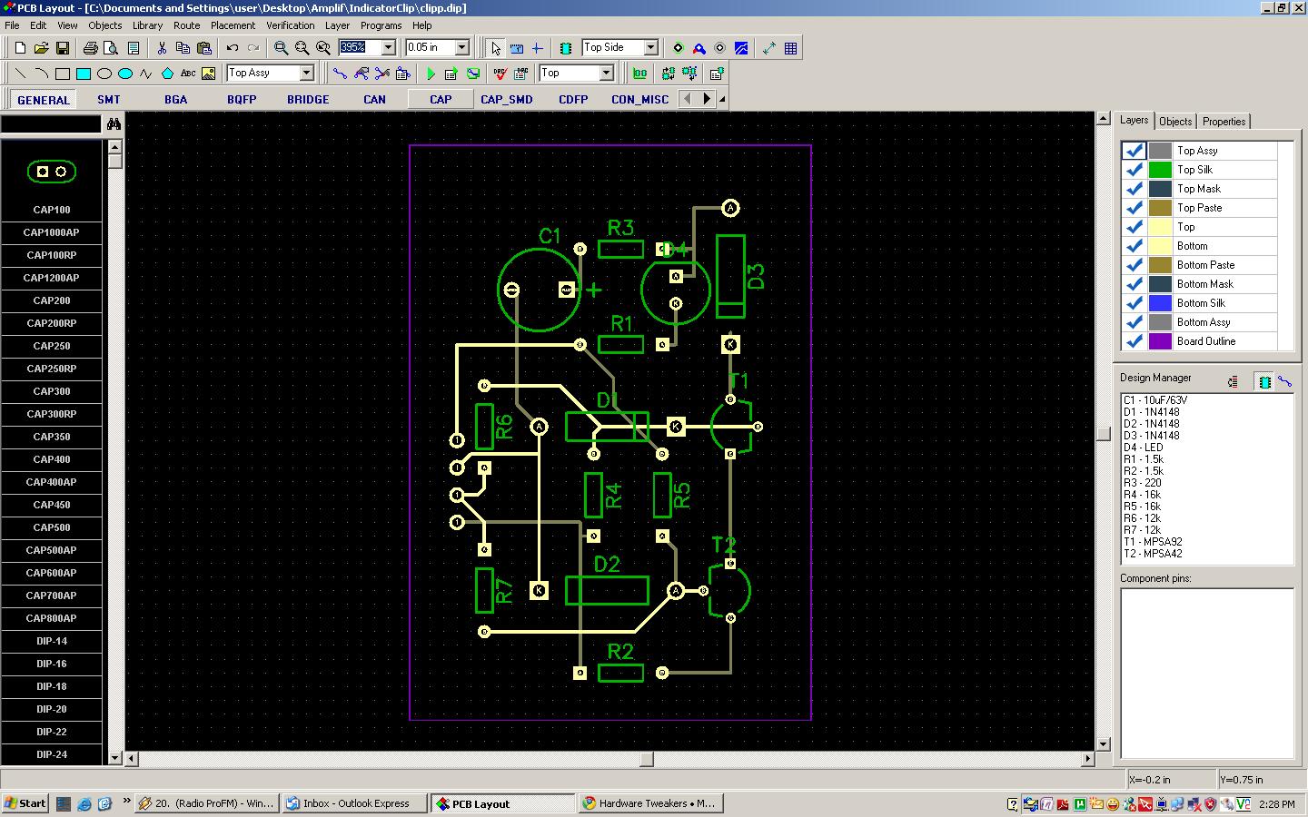Viewport: 1308px width, 817px height.
Task: Expand the Top Side dropdown
Action: pyautogui.click(x=650, y=47)
